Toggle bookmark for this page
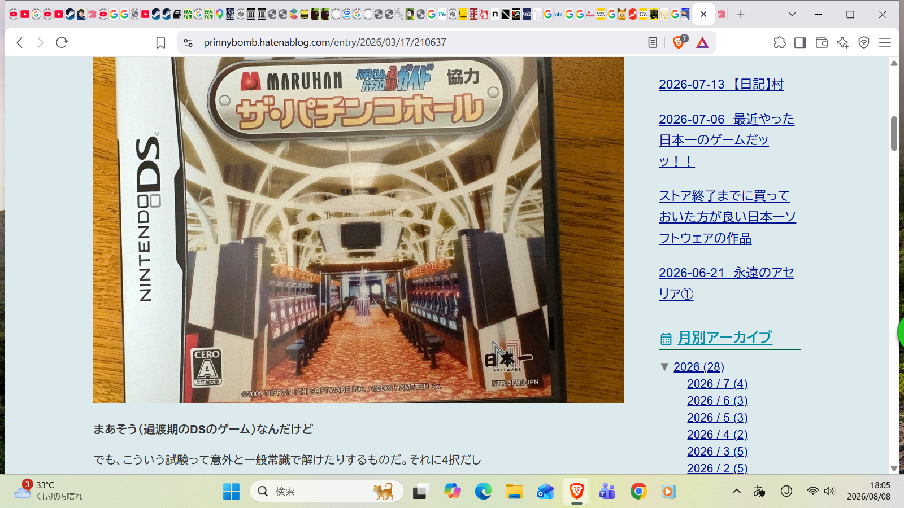The image size is (904, 508). (160, 42)
